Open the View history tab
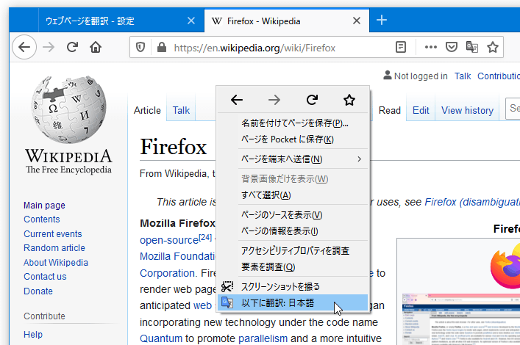The image size is (520, 345). tap(467, 110)
